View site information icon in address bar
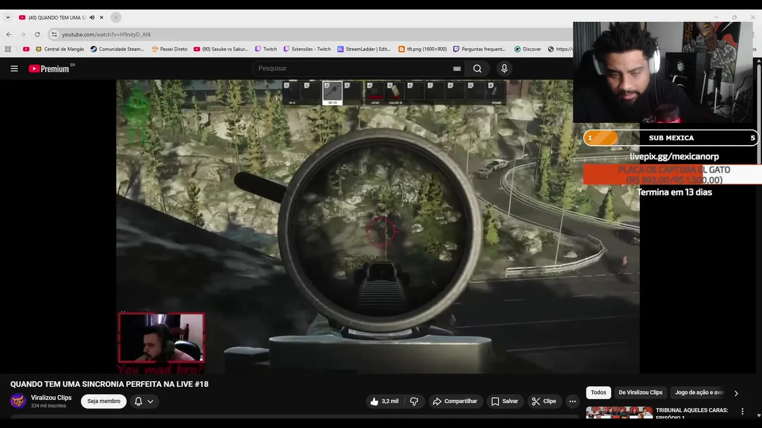762x428 pixels. [x=54, y=34]
